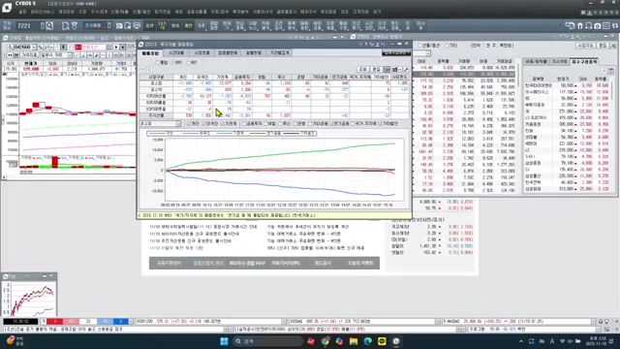Open the 코스피 market dropdown above the chart
The width and height of the screenshot is (620, 349).
point(178,124)
